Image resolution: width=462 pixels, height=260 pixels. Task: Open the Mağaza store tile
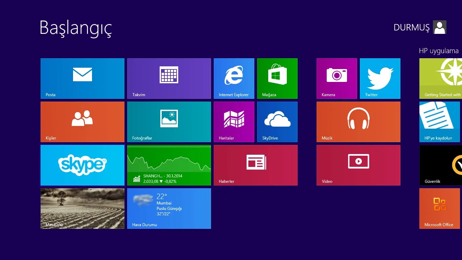(277, 79)
